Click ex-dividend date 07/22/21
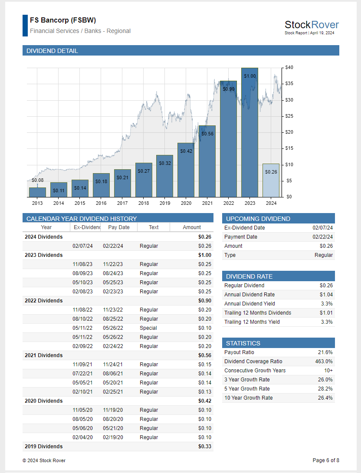Viewport: 361px width, 473px height. click(x=82, y=374)
